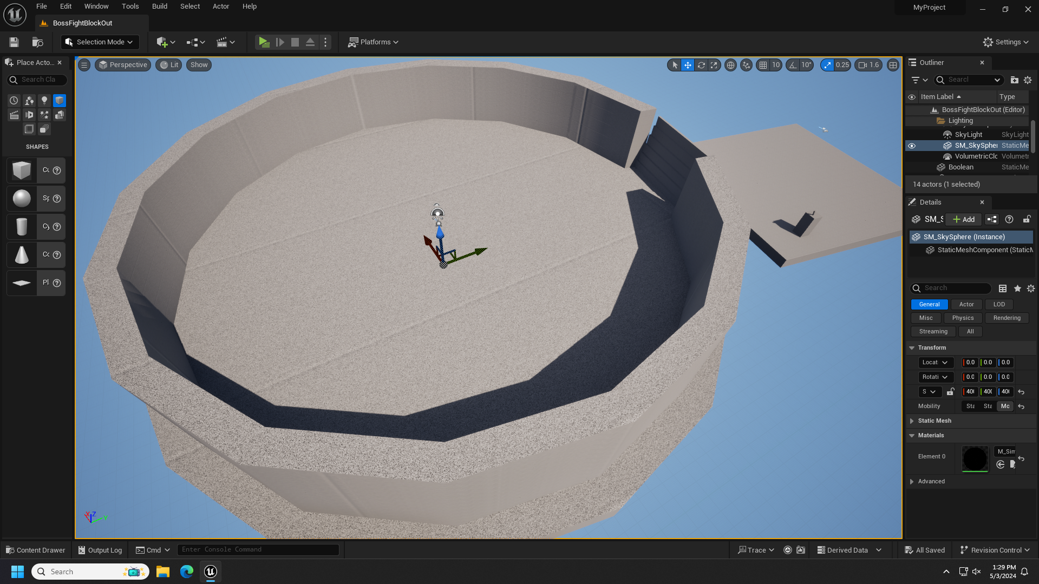The image size is (1039, 584).
Task: Select the Cone shape in Place Actors
Action: tap(22, 255)
